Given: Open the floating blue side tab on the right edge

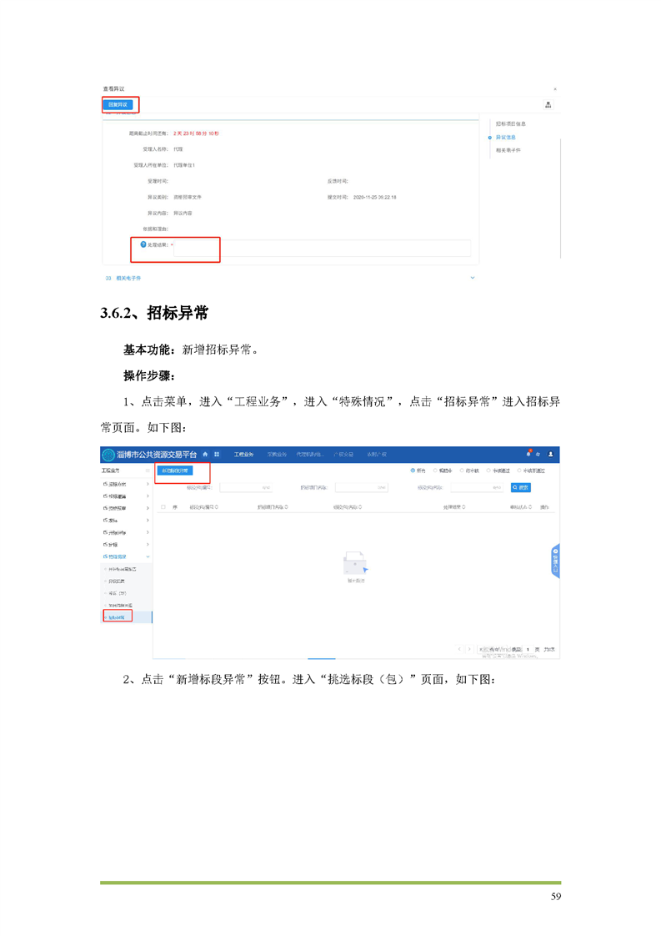Looking at the screenshot, I should 555,561.
